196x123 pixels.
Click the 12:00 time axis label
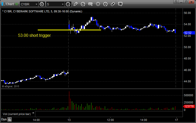coord(110,120)
